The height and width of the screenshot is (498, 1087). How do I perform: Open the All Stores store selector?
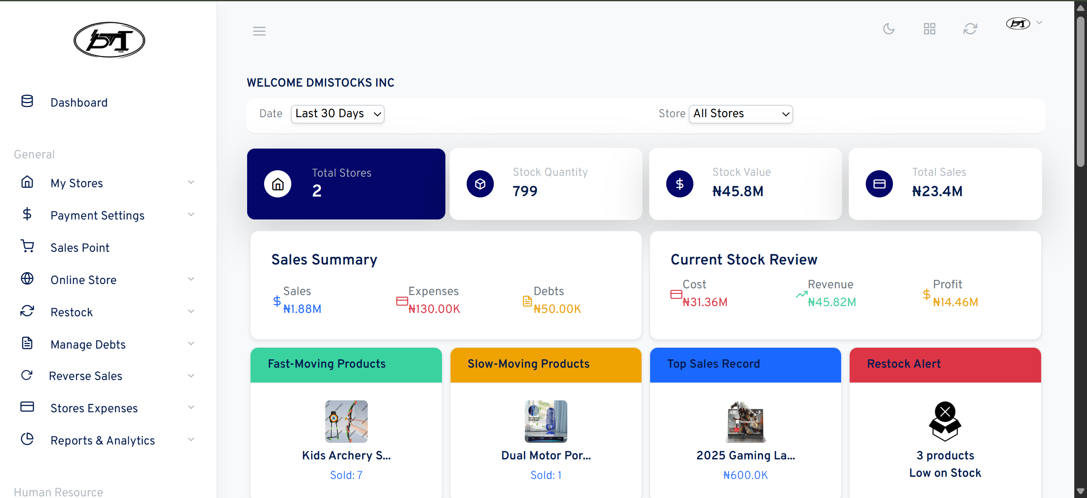click(x=741, y=114)
